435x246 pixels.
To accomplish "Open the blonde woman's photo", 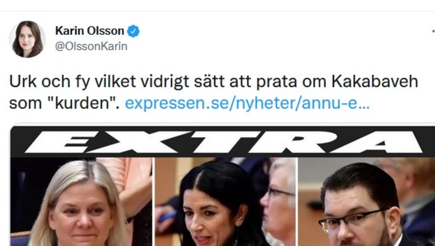I will (x=81, y=202).
